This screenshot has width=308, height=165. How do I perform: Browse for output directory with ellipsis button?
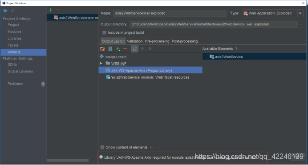pos(301,24)
